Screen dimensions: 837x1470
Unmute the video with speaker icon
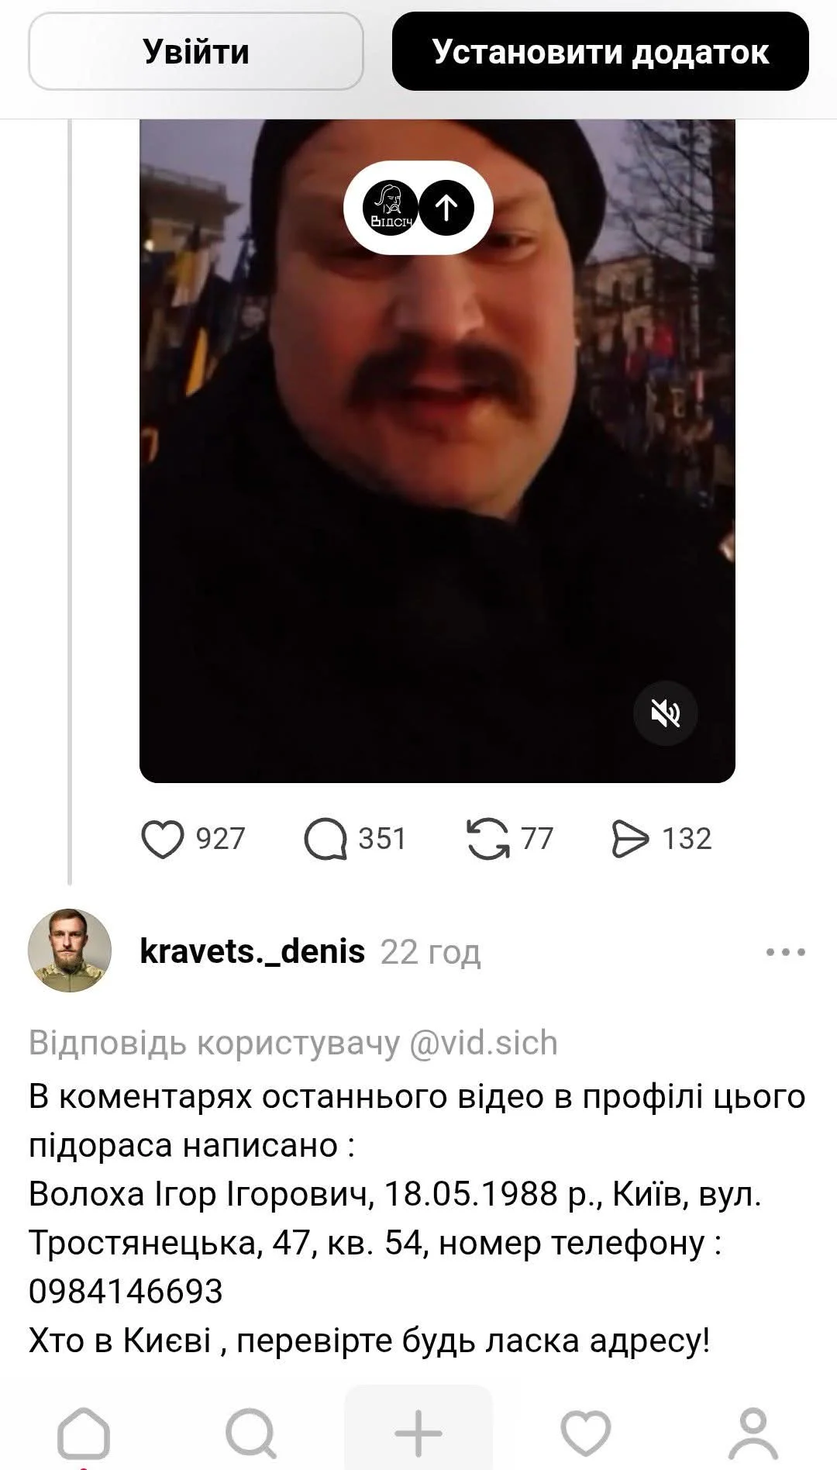(x=665, y=713)
